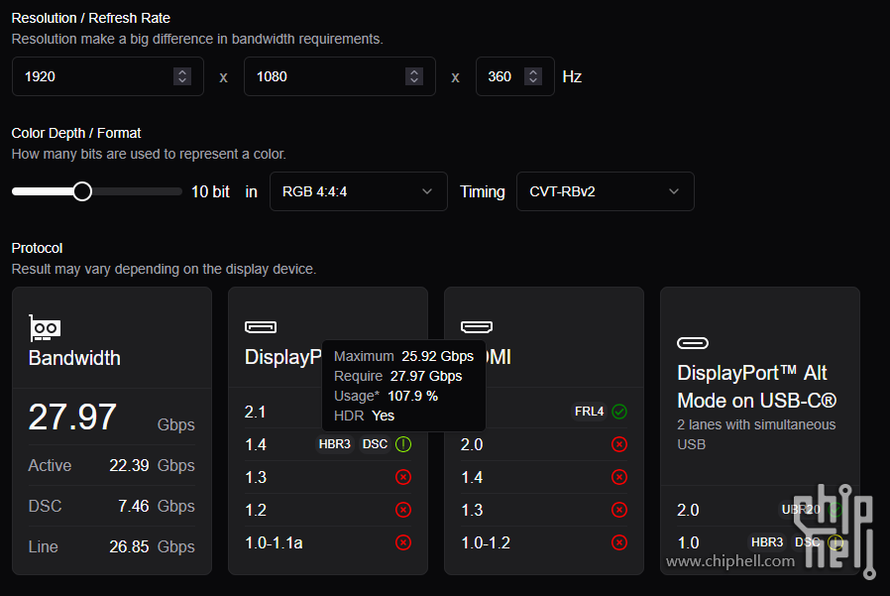Click the HDMI connector icon
Viewport: 890px width, 596px height.
pyautogui.click(x=476, y=326)
